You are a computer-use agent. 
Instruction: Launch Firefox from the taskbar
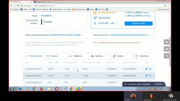click(x=42, y=89)
